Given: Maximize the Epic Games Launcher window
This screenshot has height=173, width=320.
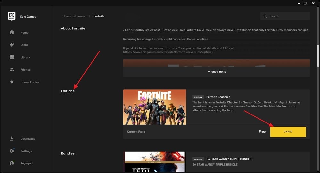Looking at the screenshot, I should pyautogui.click(x=305, y=3).
